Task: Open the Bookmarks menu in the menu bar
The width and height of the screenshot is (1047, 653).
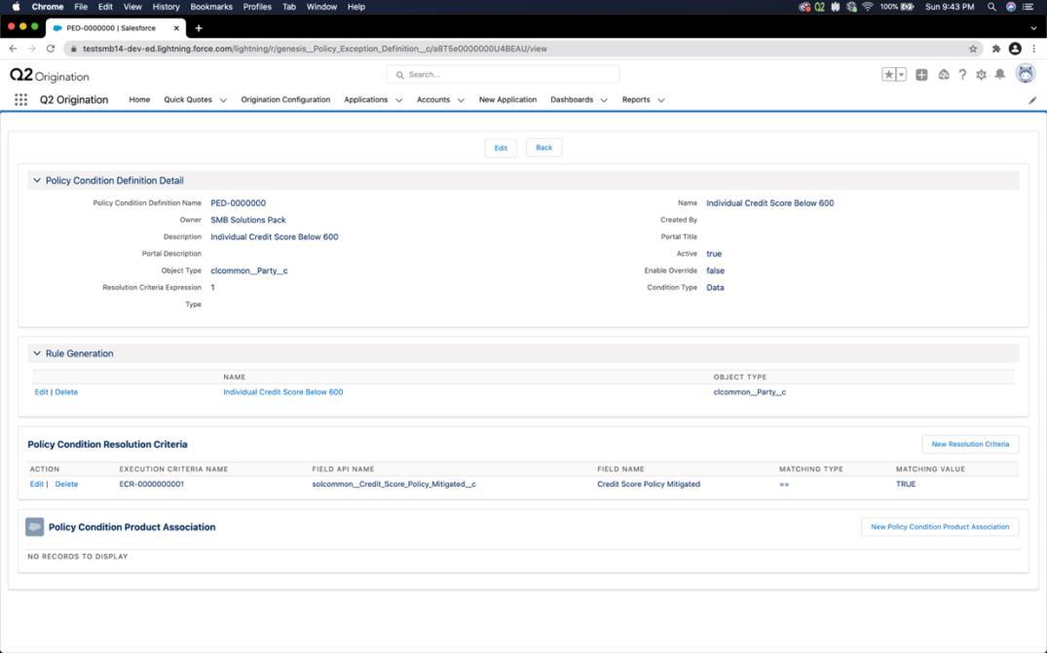Action: coord(211,7)
